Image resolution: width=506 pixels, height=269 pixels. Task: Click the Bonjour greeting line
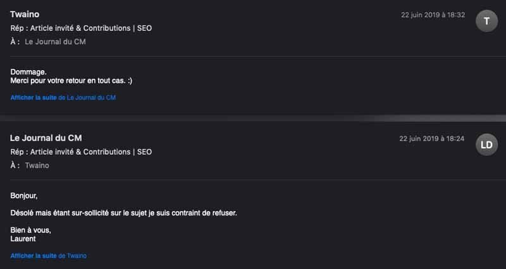coord(24,196)
